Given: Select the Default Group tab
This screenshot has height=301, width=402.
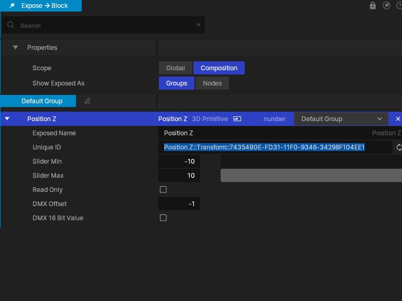Looking at the screenshot, I should (x=41, y=101).
